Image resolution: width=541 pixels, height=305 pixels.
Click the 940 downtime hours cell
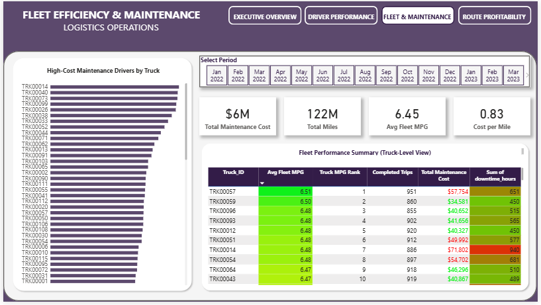click(x=495, y=250)
